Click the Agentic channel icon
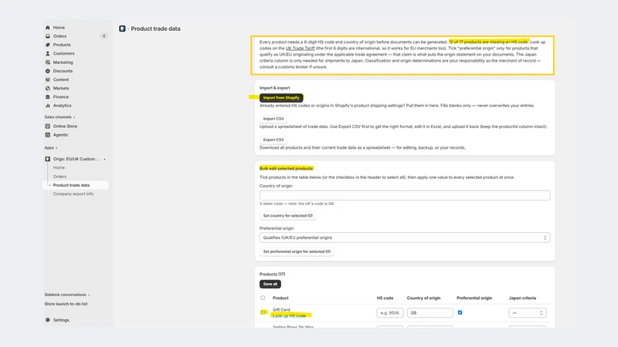Image resolution: width=618 pixels, height=347 pixels. (x=48, y=135)
